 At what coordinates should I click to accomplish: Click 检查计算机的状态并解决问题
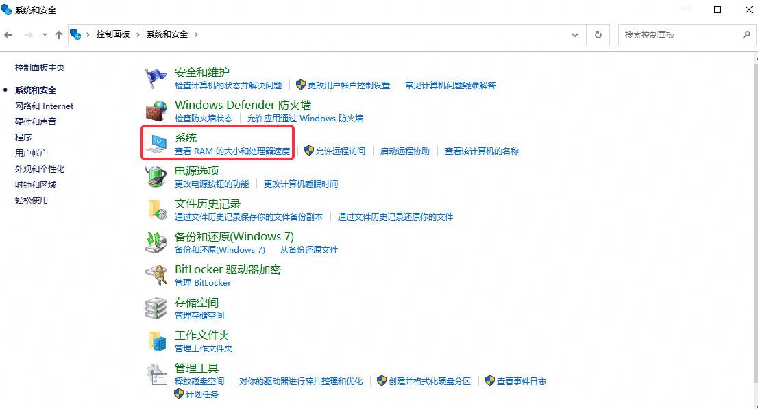(x=228, y=85)
